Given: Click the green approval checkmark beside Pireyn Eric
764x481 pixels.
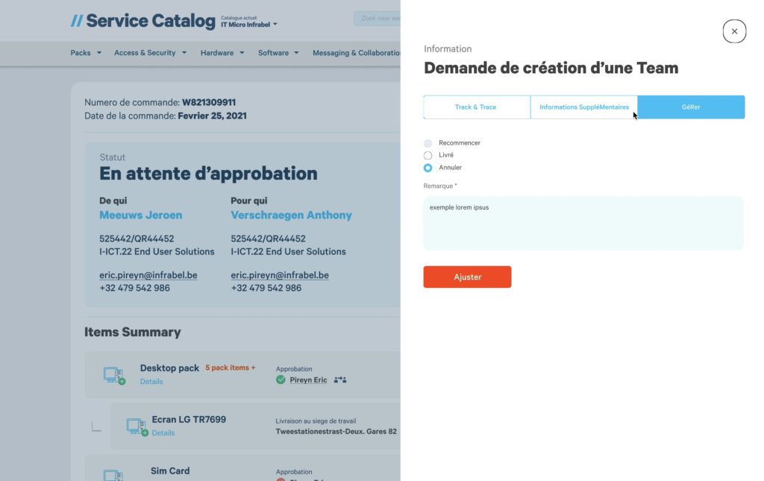Looking at the screenshot, I should [x=281, y=380].
